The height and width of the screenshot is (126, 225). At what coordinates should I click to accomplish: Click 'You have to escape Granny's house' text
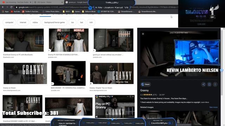(164, 98)
